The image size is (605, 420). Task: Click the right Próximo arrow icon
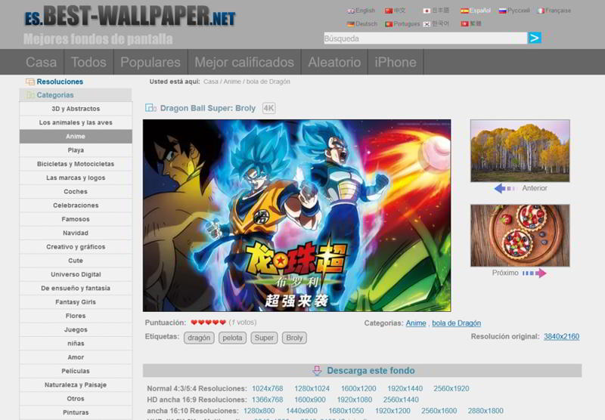coord(534,273)
